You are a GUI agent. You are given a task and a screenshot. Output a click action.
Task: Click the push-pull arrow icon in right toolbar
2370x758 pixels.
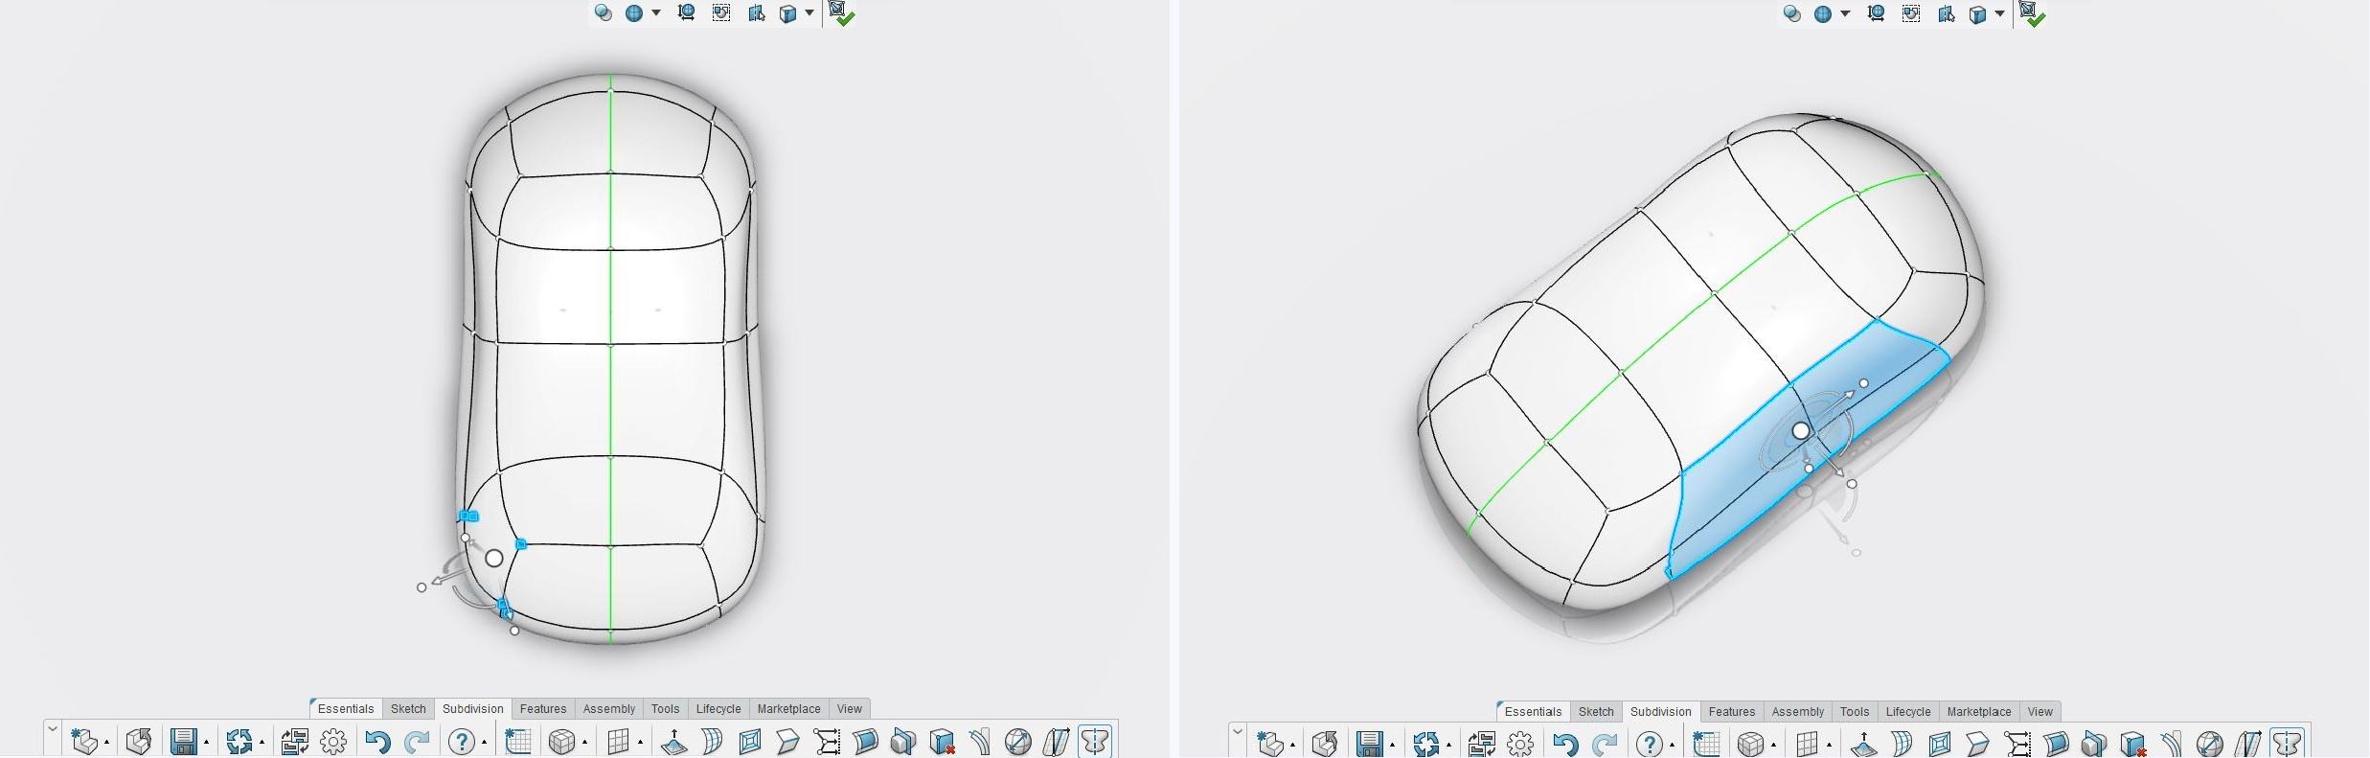[x=1863, y=744]
